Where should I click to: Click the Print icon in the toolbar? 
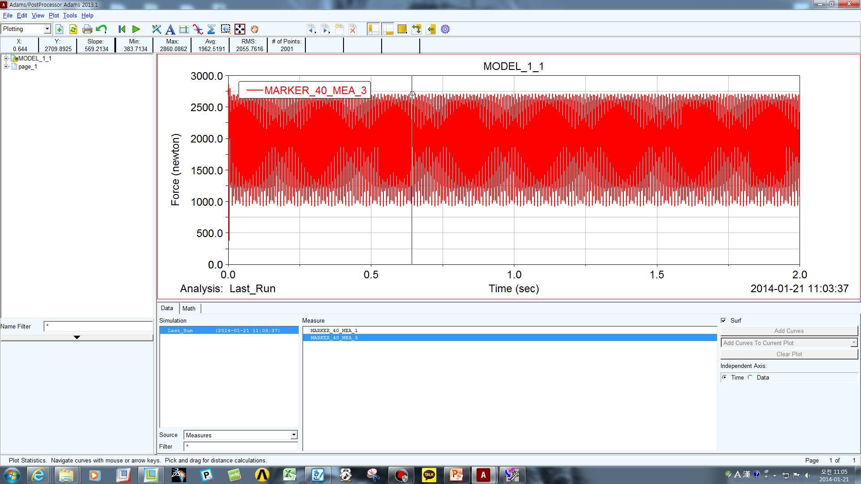click(87, 29)
